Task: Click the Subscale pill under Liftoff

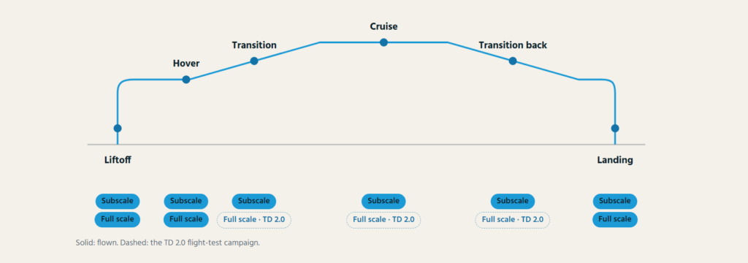Action: [118, 201]
